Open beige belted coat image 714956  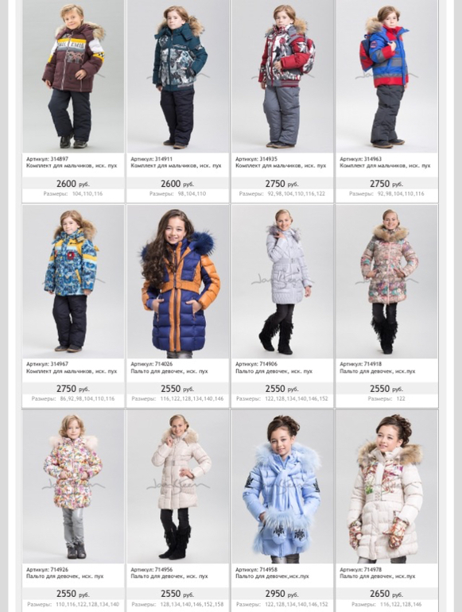(x=177, y=487)
